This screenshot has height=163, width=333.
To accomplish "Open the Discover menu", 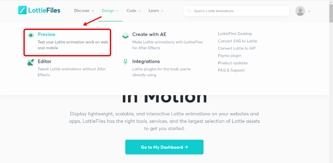I will pos(84,10).
